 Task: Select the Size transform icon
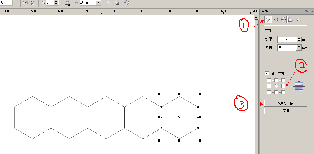tap(291, 20)
